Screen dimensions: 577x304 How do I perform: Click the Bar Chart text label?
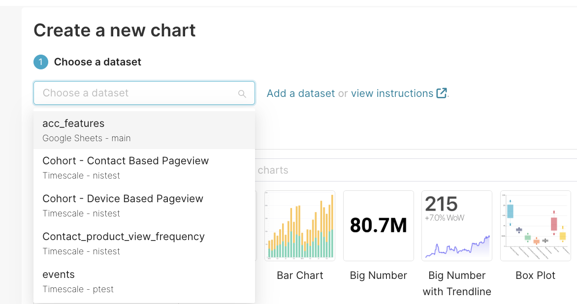coord(300,275)
